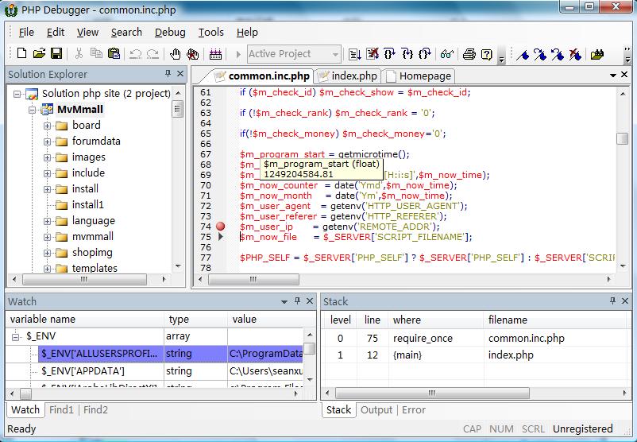
Task: Open the Debug menu
Action: (x=170, y=32)
